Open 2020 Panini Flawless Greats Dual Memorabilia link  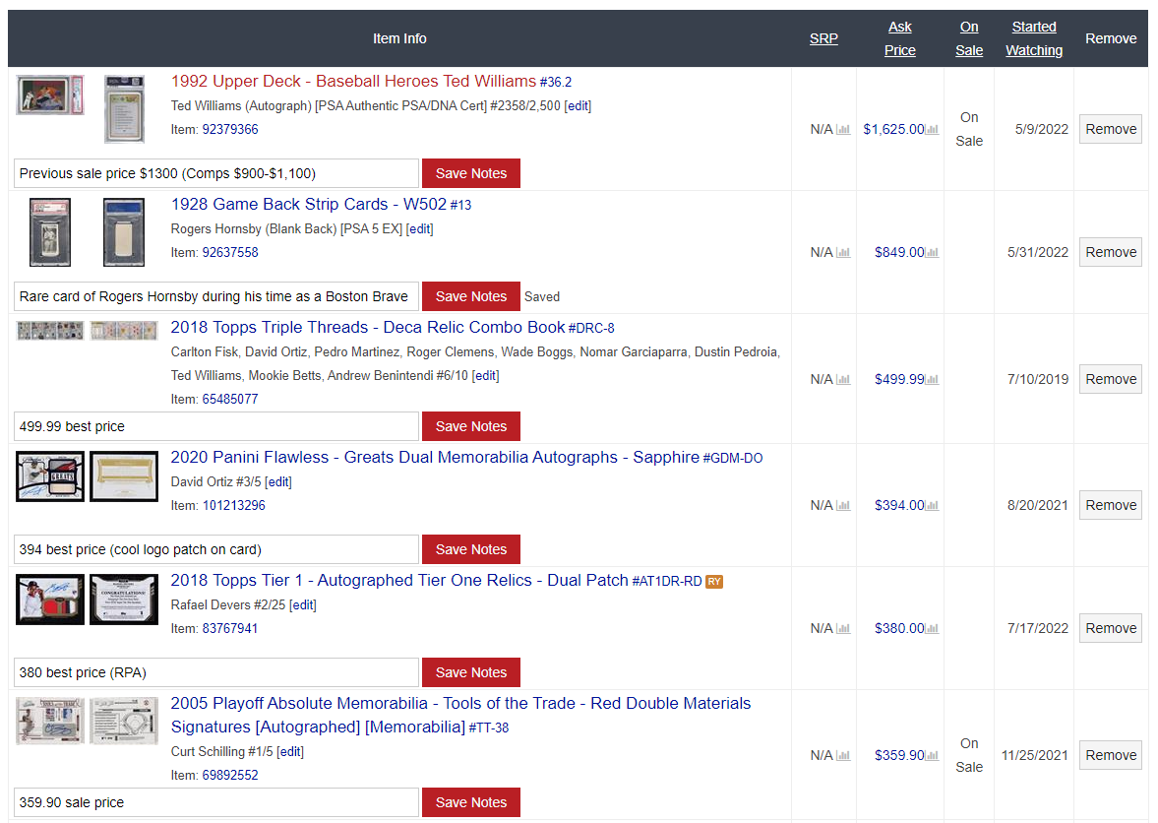(435, 458)
